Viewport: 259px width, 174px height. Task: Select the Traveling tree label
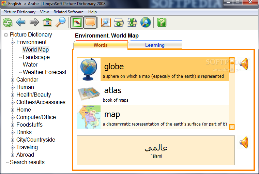[27, 147]
